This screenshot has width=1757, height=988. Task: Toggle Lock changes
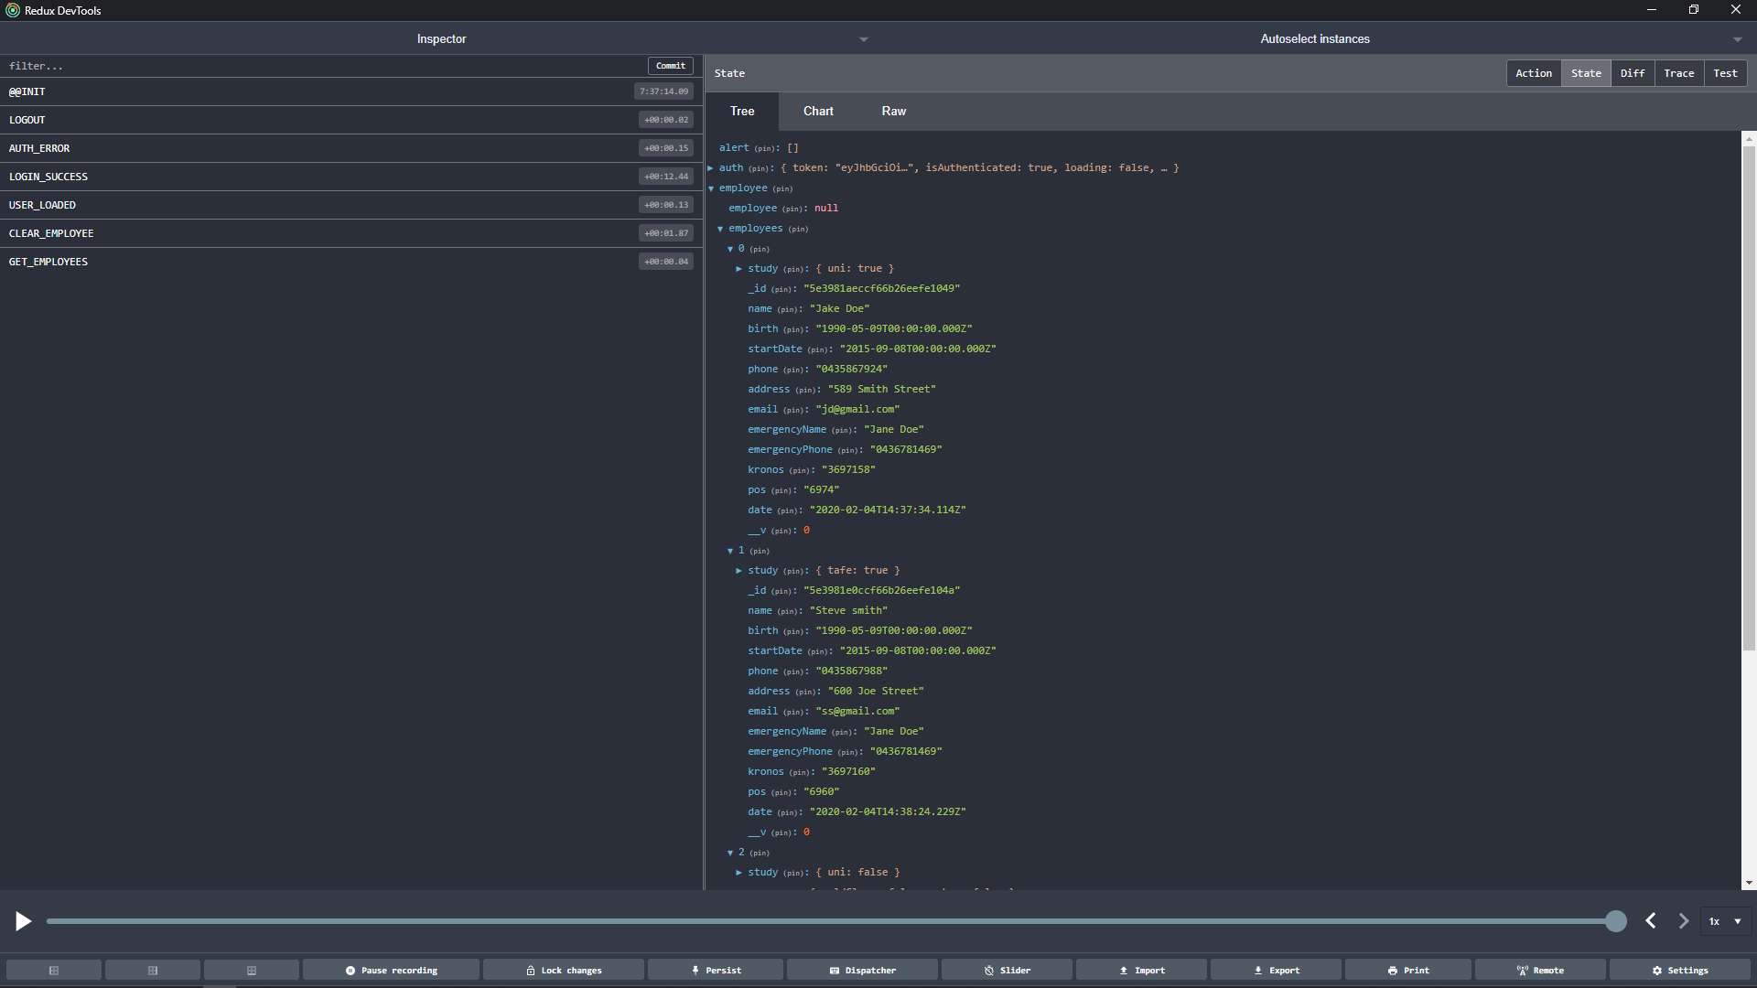[563, 970]
